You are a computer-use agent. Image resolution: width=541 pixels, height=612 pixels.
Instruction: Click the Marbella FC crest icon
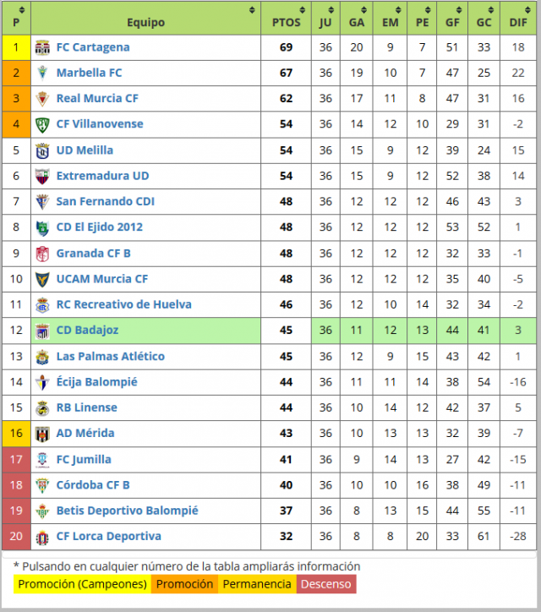pos(42,73)
